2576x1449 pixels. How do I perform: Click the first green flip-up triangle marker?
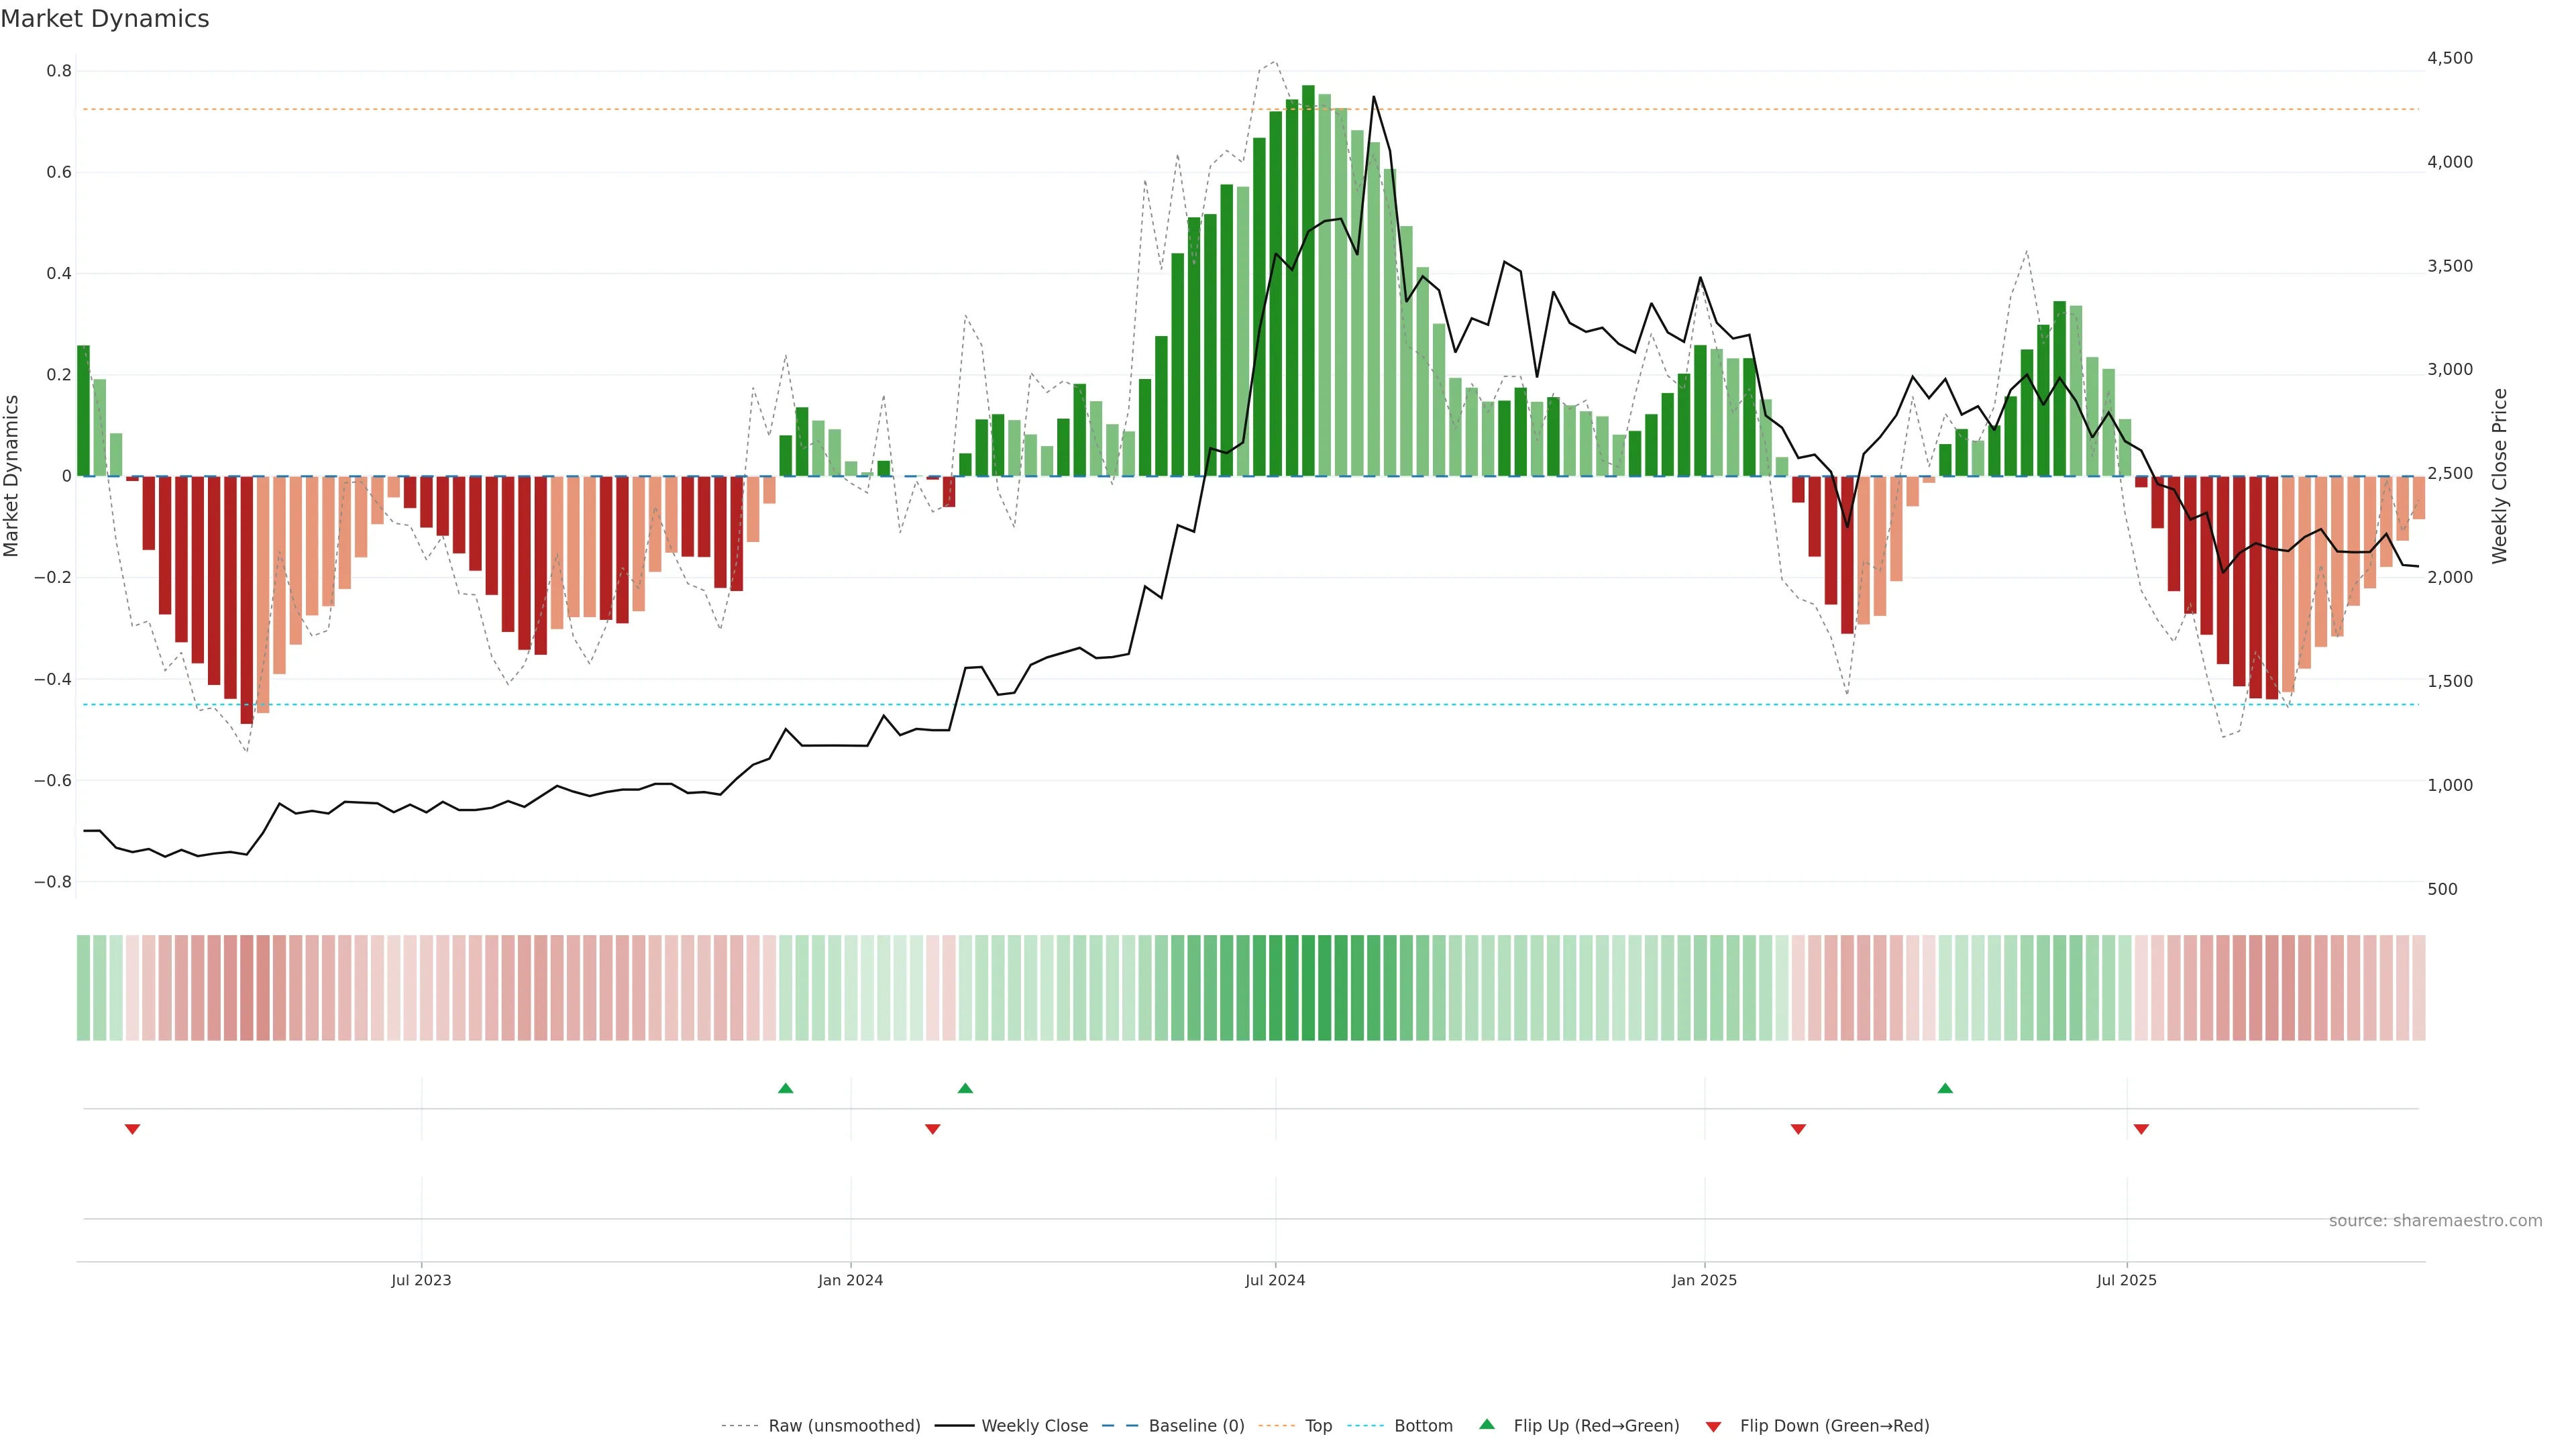point(785,1088)
